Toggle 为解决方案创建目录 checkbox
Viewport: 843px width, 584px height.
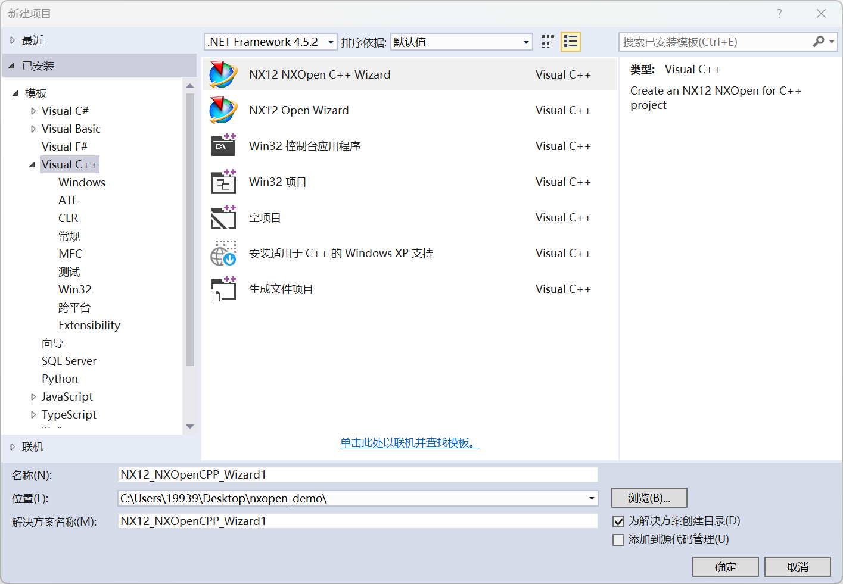click(618, 521)
